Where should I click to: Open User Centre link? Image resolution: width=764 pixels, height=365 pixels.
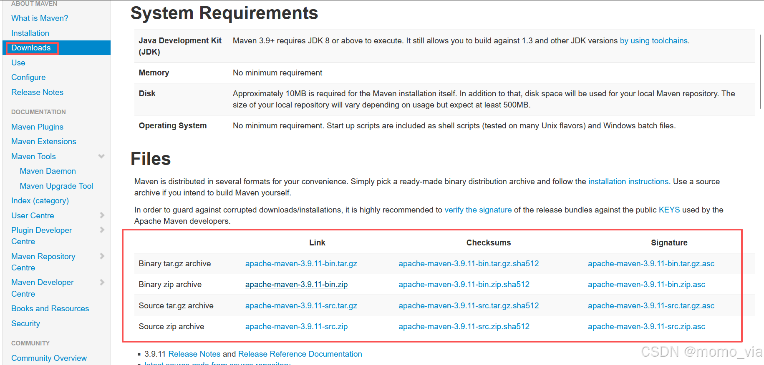coord(33,215)
